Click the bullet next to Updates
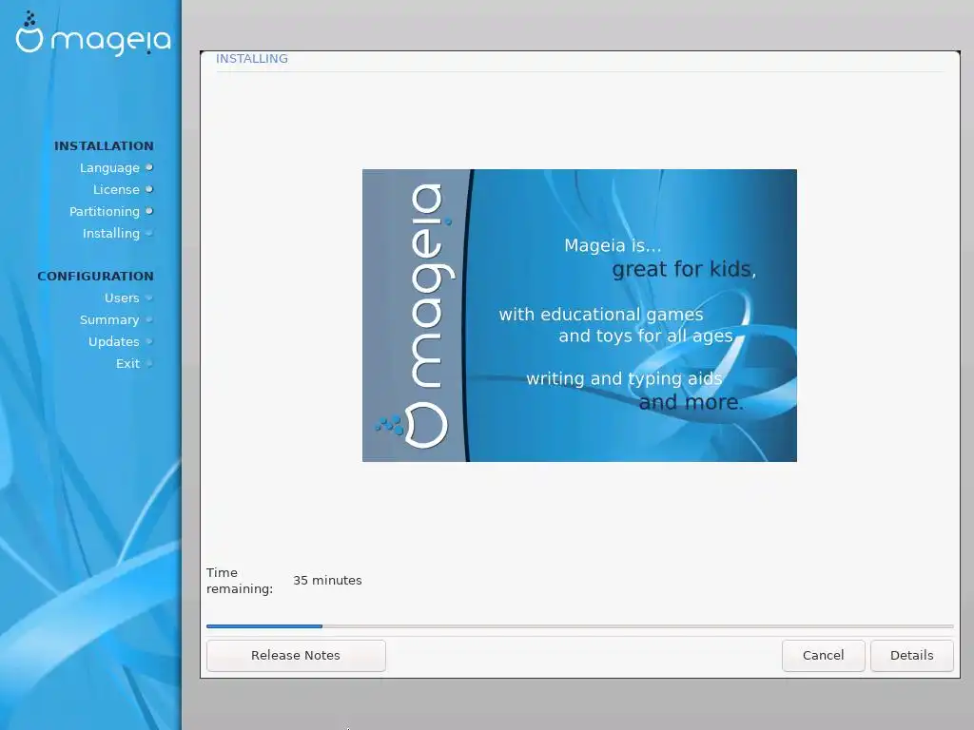The height and width of the screenshot is (730, 974). (149, 341)
